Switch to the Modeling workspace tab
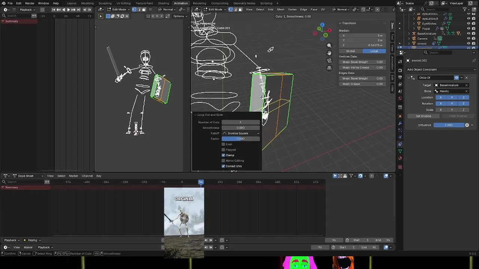 [88, 3]
